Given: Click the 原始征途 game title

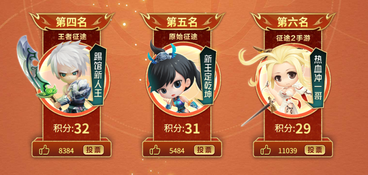Looking at the screenshot, I should coord(182,37).
